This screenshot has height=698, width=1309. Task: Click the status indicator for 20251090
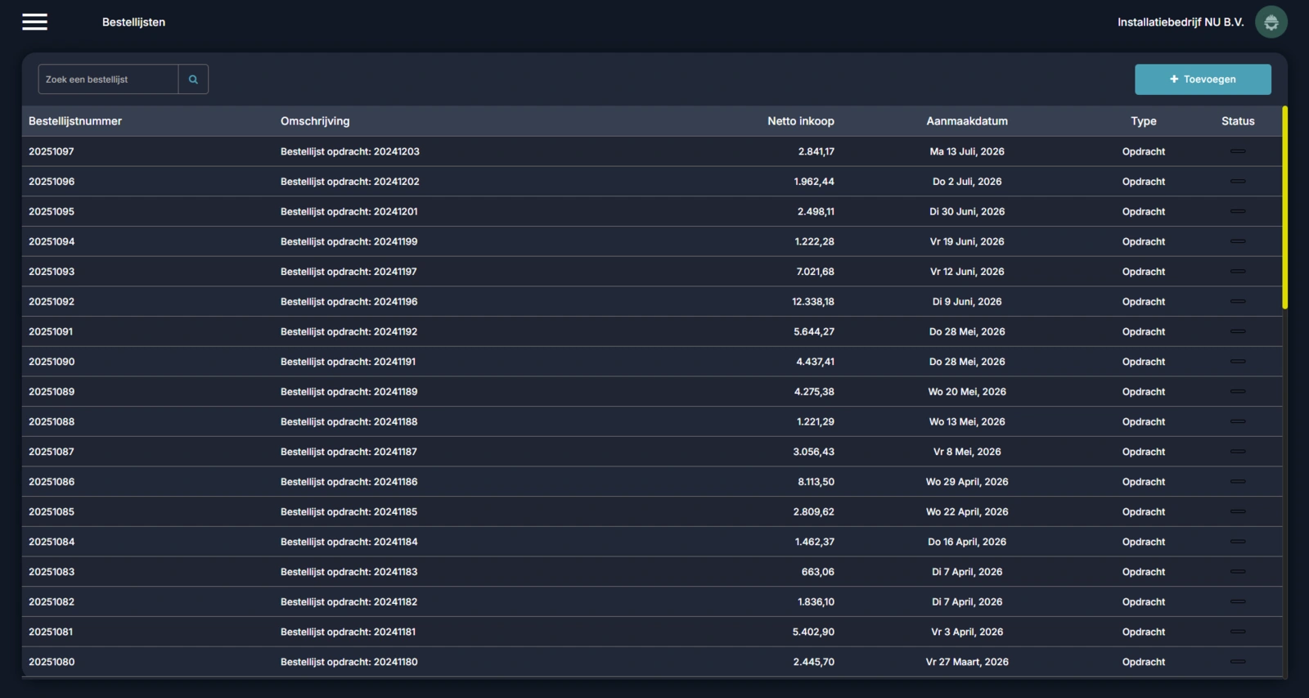coord(1238,362)
